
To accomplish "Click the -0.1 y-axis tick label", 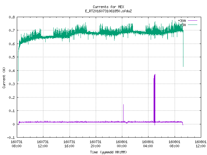I will tap(11, 138).
